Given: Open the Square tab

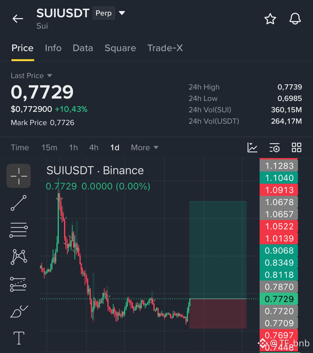Looking at the screenshot, I should pyautogui.click(x=120, y=48).
